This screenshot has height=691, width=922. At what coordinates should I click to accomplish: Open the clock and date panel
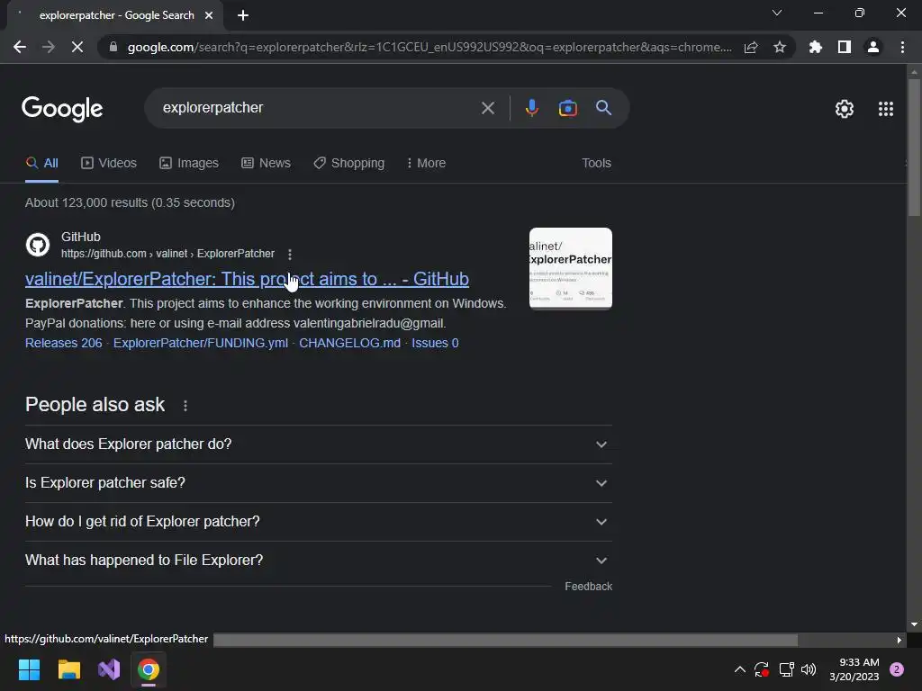[x=854, y=669]
